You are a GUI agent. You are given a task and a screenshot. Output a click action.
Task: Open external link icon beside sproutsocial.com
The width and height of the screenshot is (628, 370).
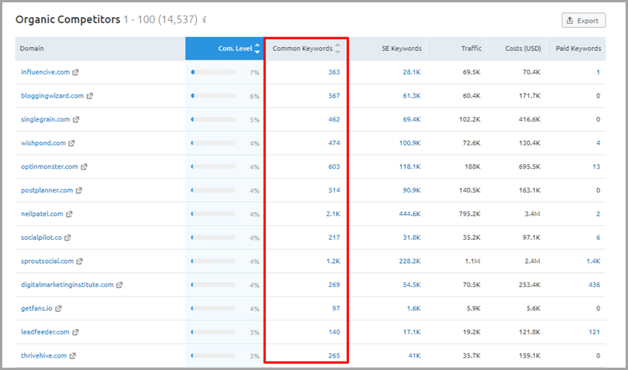pos(79,261)
